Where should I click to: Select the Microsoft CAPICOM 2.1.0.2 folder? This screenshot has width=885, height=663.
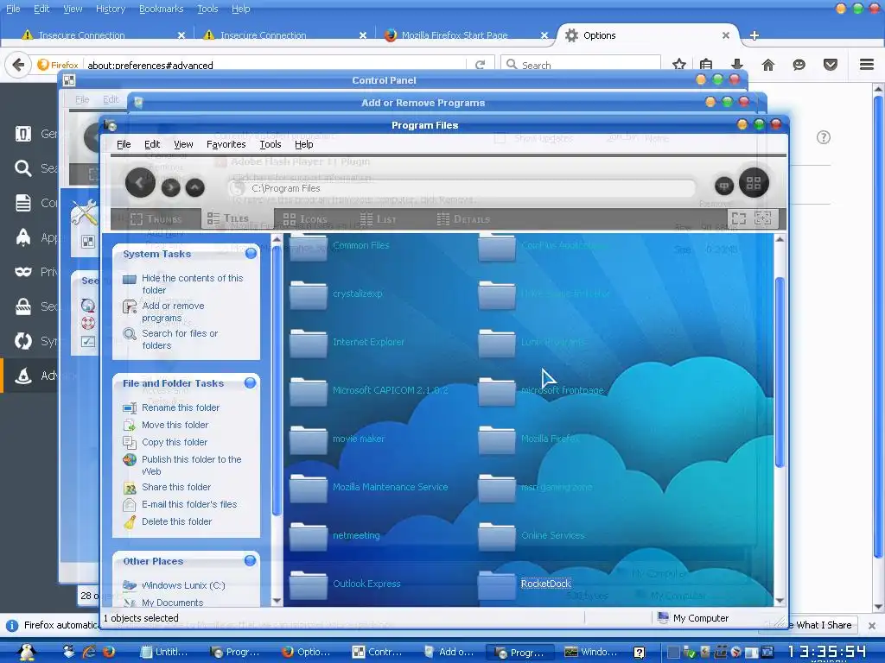tap(368, 390)
